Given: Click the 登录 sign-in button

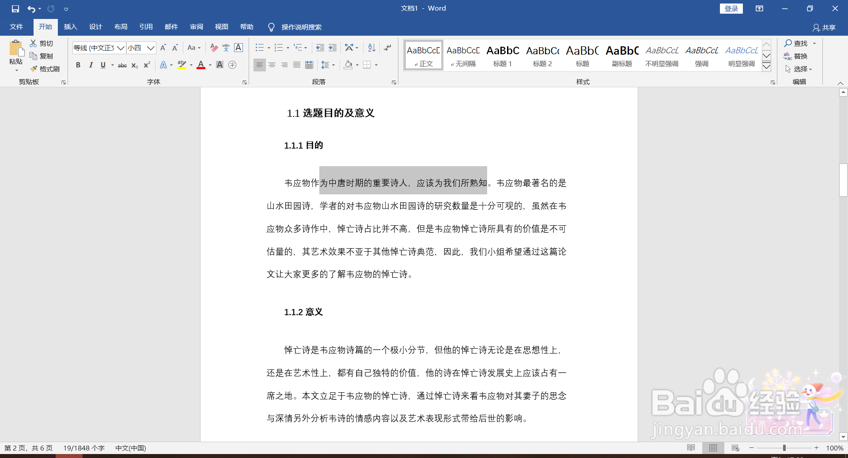Looking at the screenshot, I should 731,8.
